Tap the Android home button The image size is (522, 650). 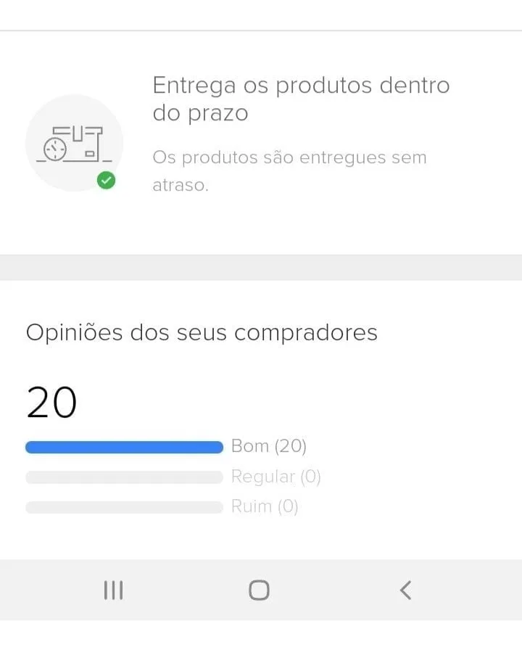pyautogui.click(x=260, y=590)
